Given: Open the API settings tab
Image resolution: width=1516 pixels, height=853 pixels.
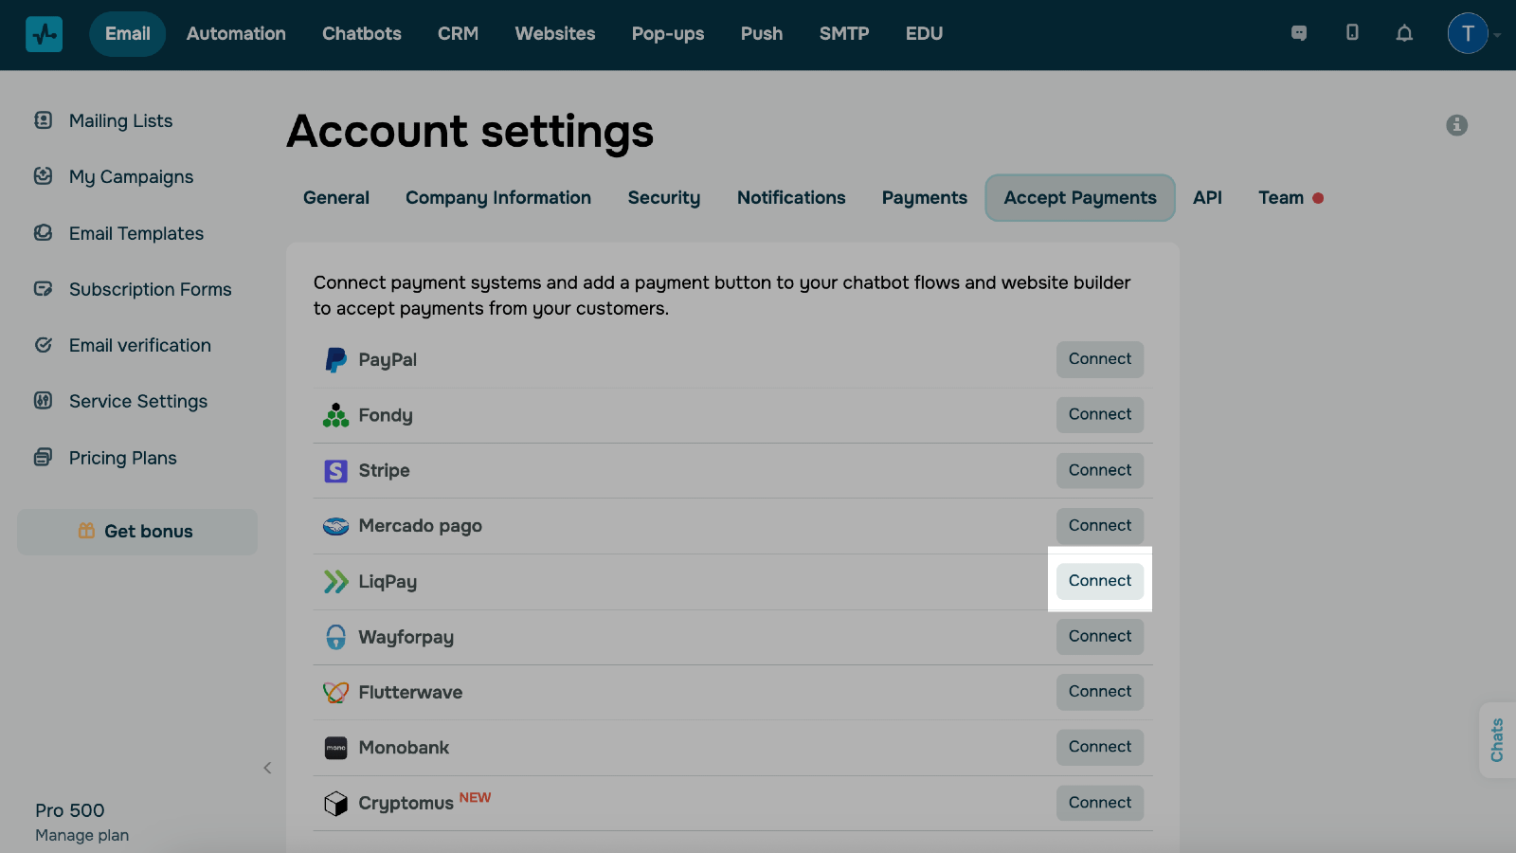Looking at the screenshot, I should (x=1206, y=198).
